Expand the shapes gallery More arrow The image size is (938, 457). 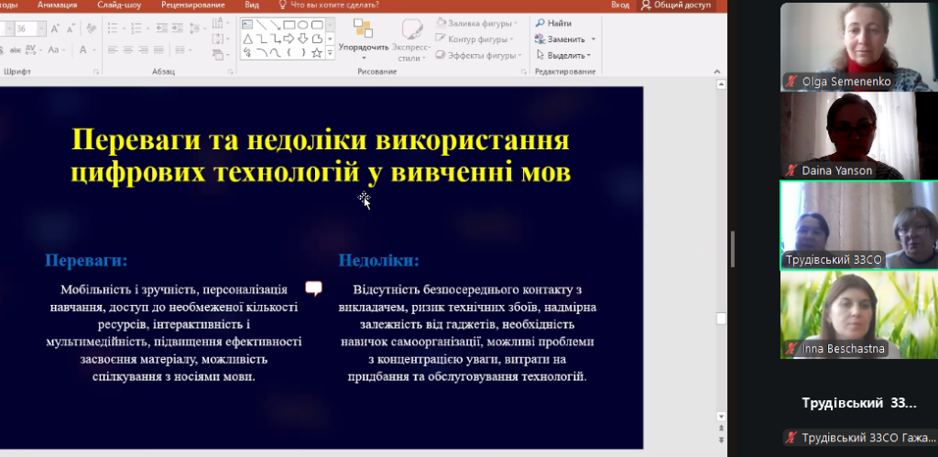point(329,54)
